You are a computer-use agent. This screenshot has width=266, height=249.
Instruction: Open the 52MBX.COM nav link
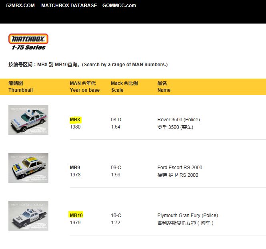[20, 6]
